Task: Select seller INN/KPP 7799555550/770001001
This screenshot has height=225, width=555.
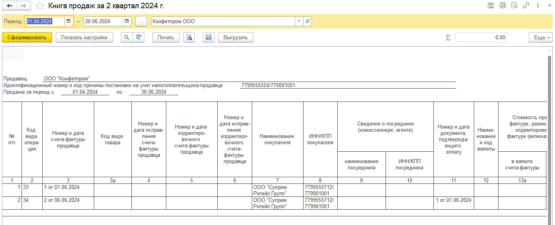Action: click(x=268, y=85)
